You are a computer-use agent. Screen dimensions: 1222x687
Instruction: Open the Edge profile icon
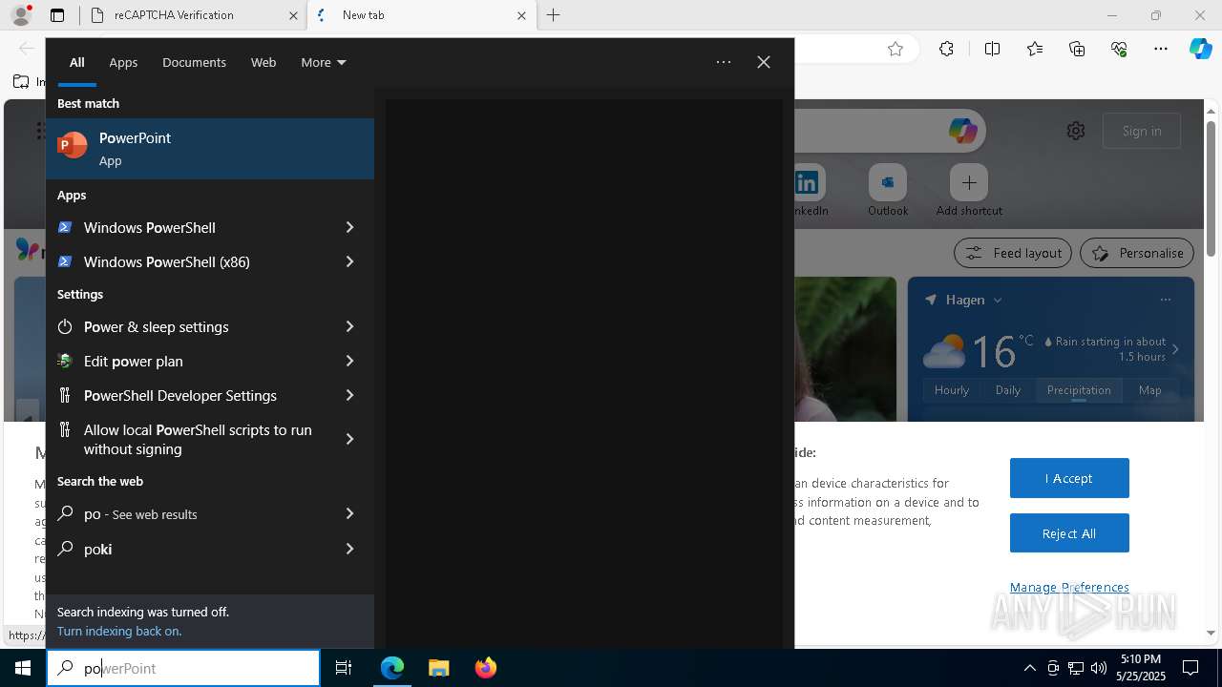click(21, 15)
